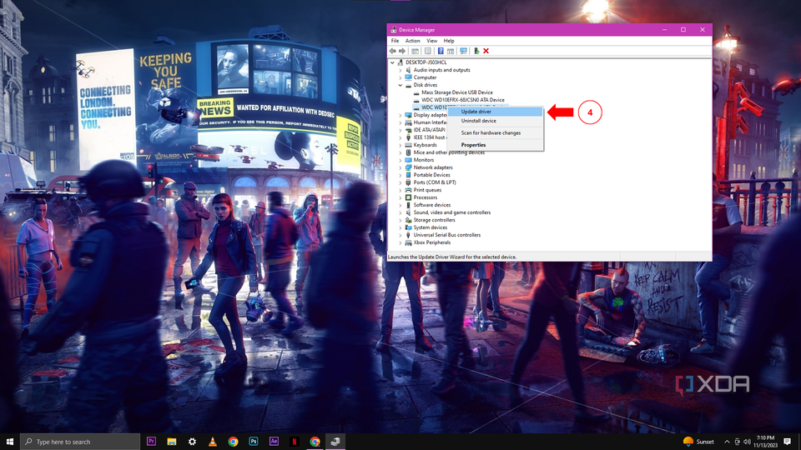Select Mass Storage Device USB Device

(457, 92)
